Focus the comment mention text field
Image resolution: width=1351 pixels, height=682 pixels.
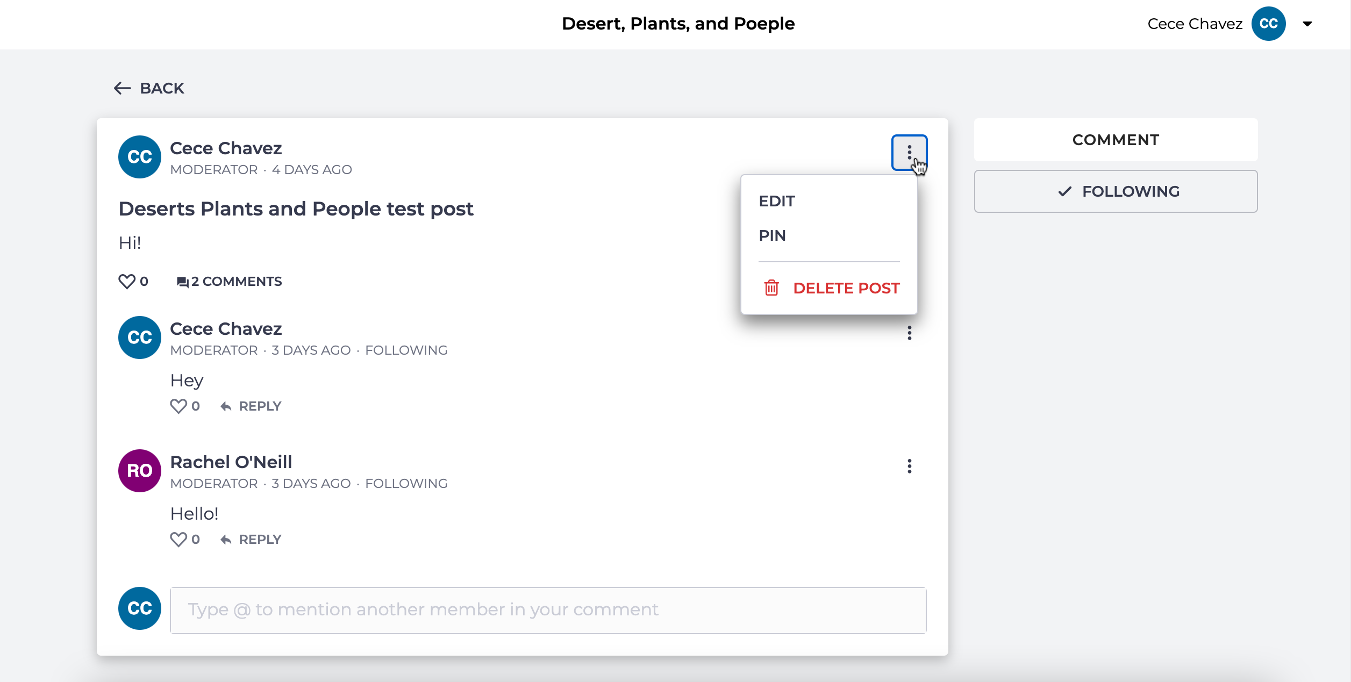(548, 610)
